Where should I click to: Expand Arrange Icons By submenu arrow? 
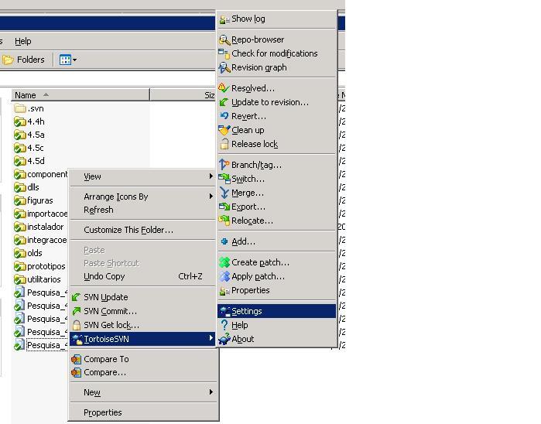point(211,197)
